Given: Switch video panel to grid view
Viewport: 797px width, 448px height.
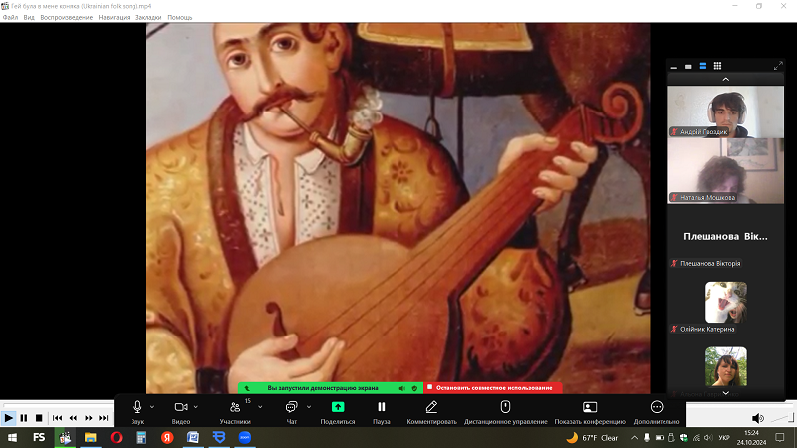Looking at the screenshot, I should tap(717, 66).
